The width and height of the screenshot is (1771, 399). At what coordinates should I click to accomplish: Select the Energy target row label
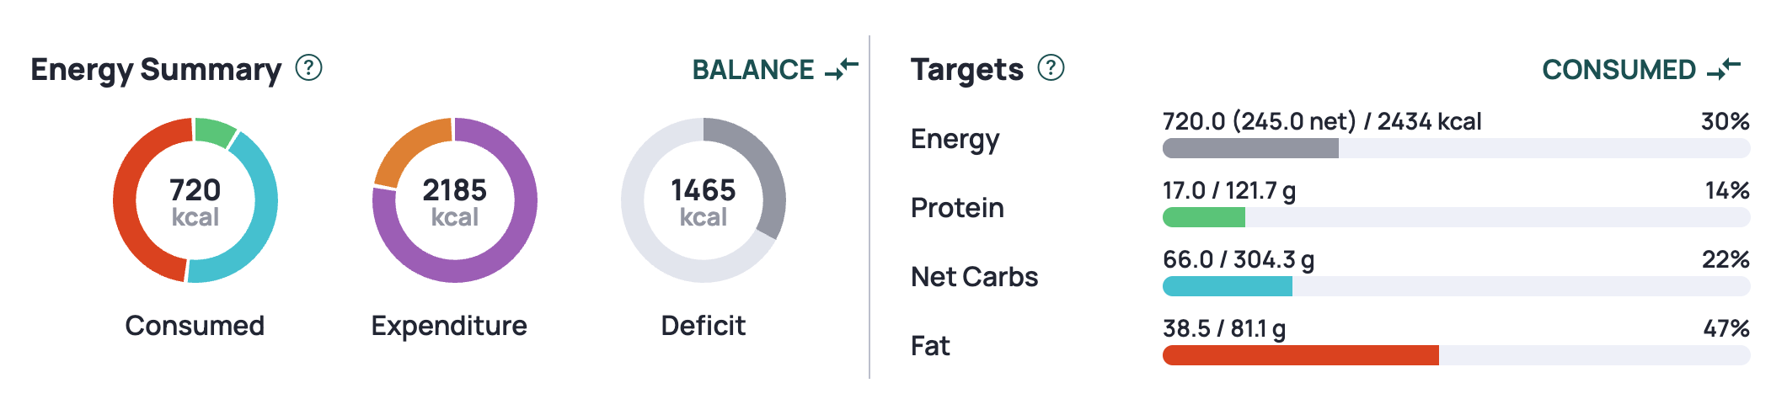point(955,139)
